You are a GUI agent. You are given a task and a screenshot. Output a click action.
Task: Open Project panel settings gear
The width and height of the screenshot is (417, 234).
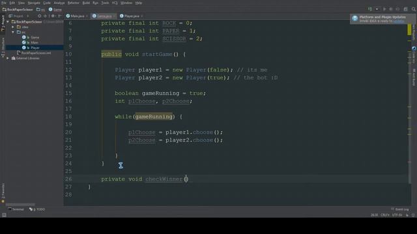53,16
